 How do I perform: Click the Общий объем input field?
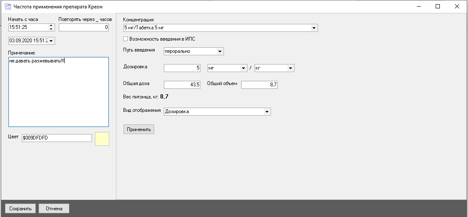[x=259, y=85]
